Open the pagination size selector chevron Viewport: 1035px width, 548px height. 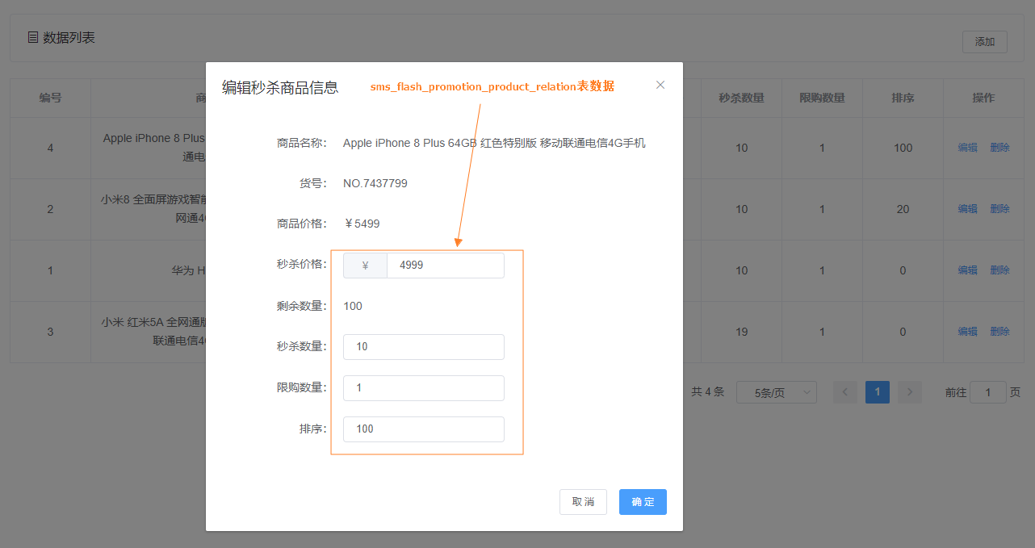[x=808, y=391]
